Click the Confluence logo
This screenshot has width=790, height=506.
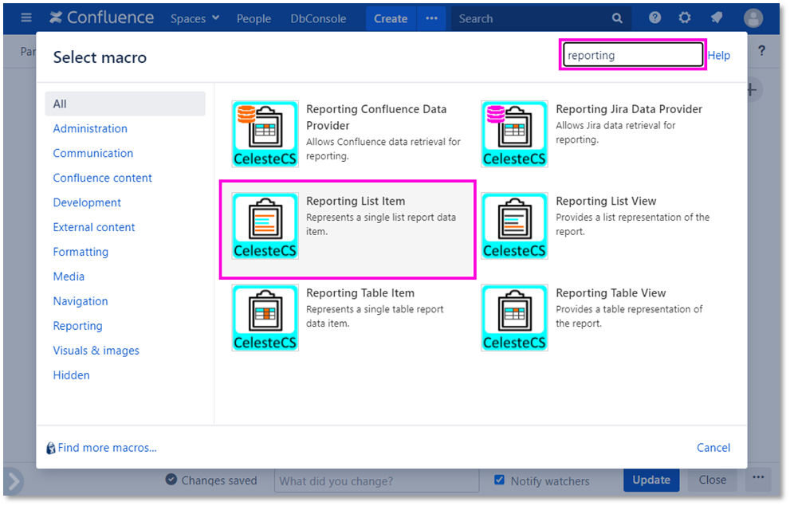(x=101, y=18)
